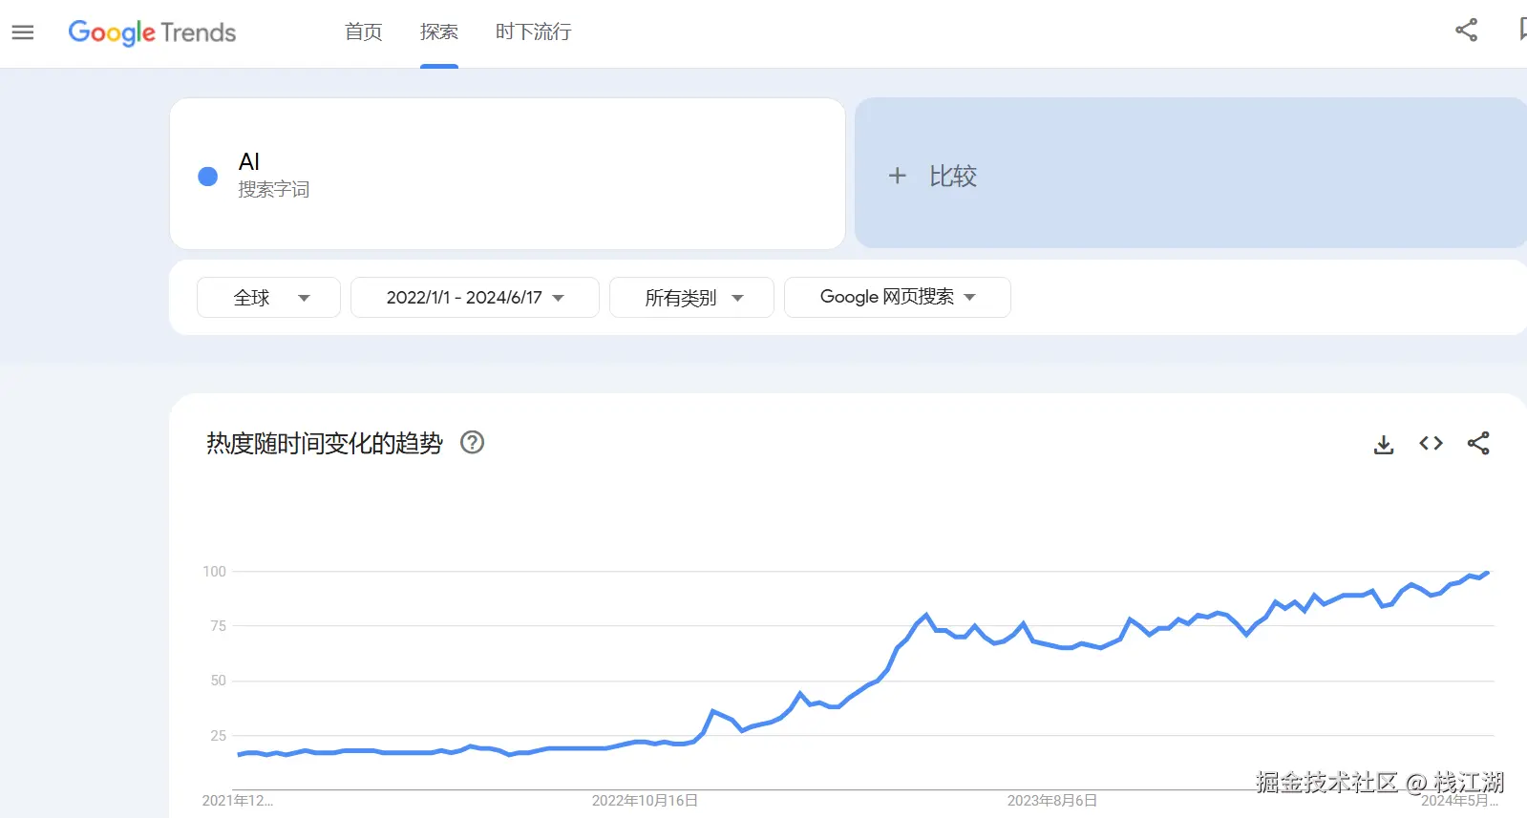Expand the 2022/1/1 - 2024/6/17 date range

[x=475, y=298]
